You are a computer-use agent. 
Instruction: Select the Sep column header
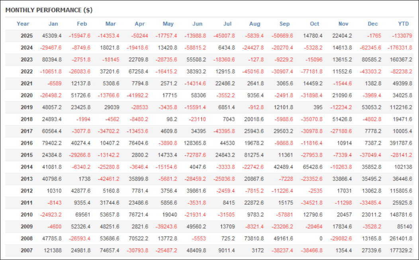[285, 24]
